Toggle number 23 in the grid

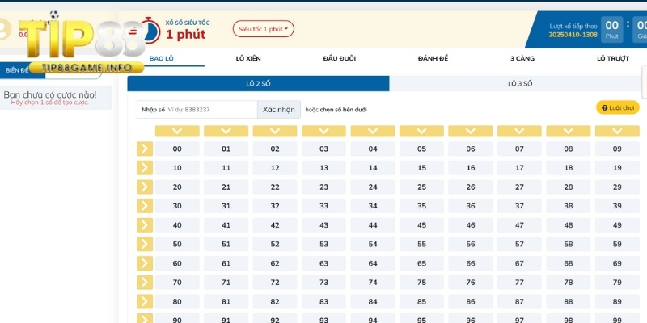(x=323, y=187)
